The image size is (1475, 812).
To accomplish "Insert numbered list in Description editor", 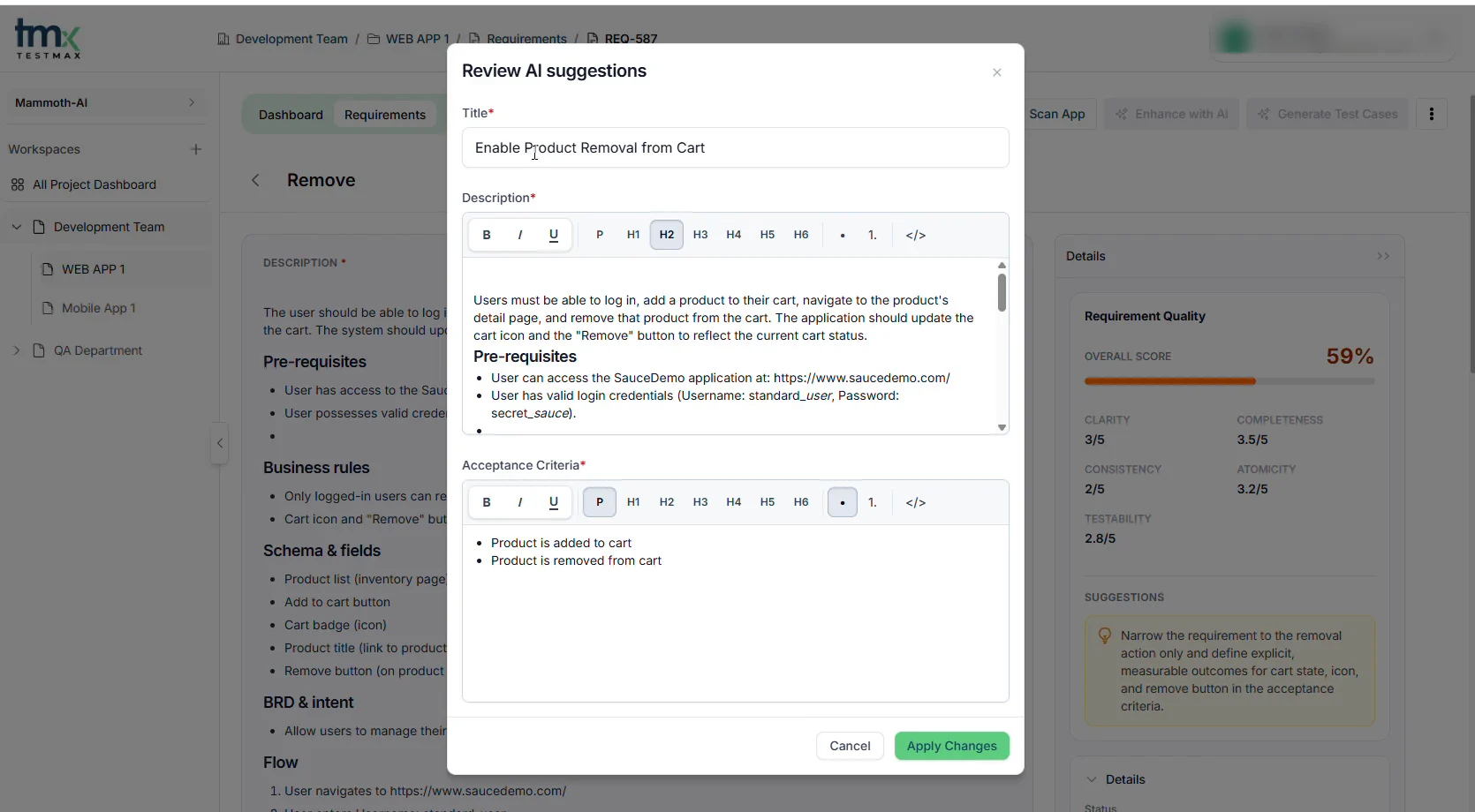I will 873,235.
